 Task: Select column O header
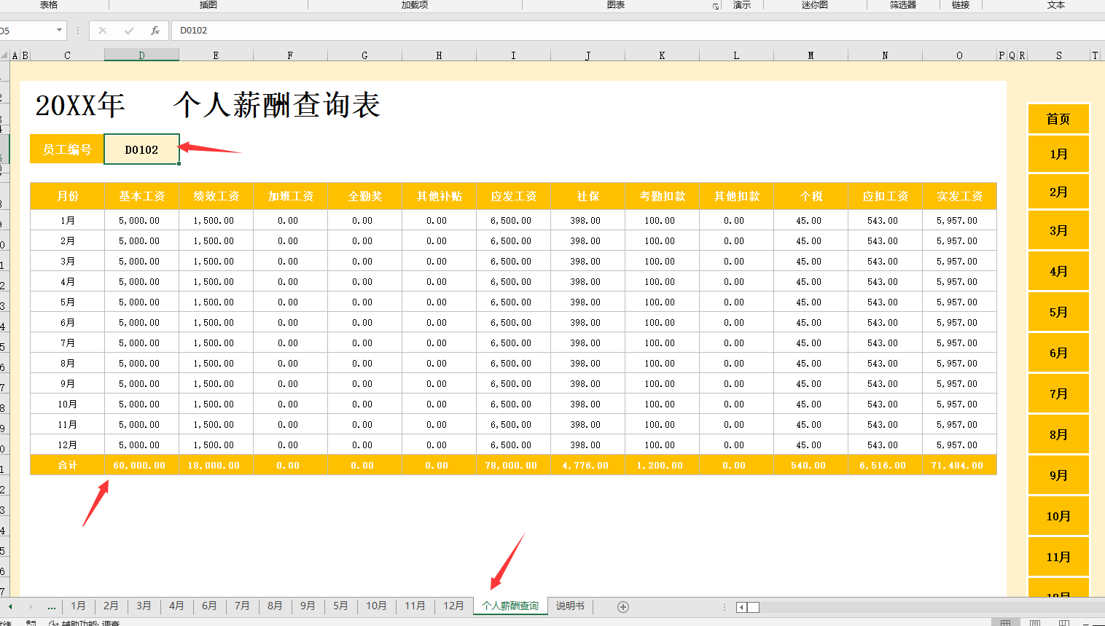click(959, 55)
